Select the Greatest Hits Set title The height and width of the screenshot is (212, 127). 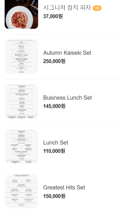tap(64, 187)
